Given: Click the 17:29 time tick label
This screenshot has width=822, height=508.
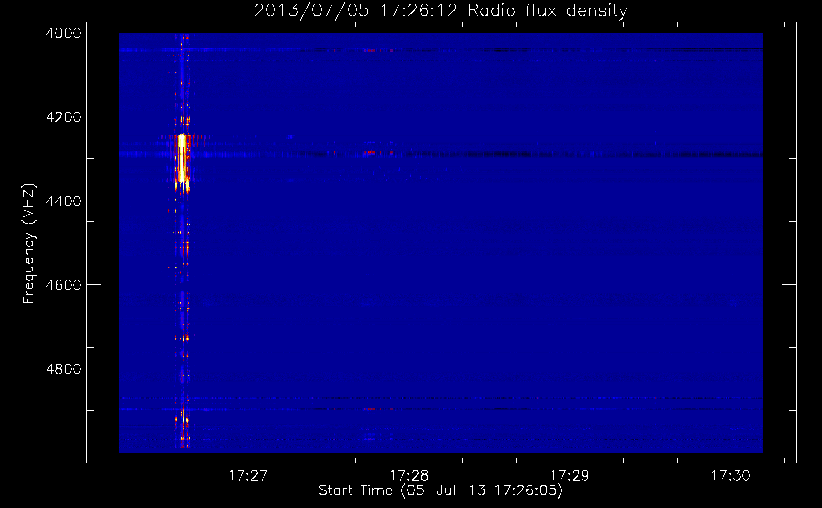Looking at the screenshot, I should pyautogui.click(x=570, y=475).
